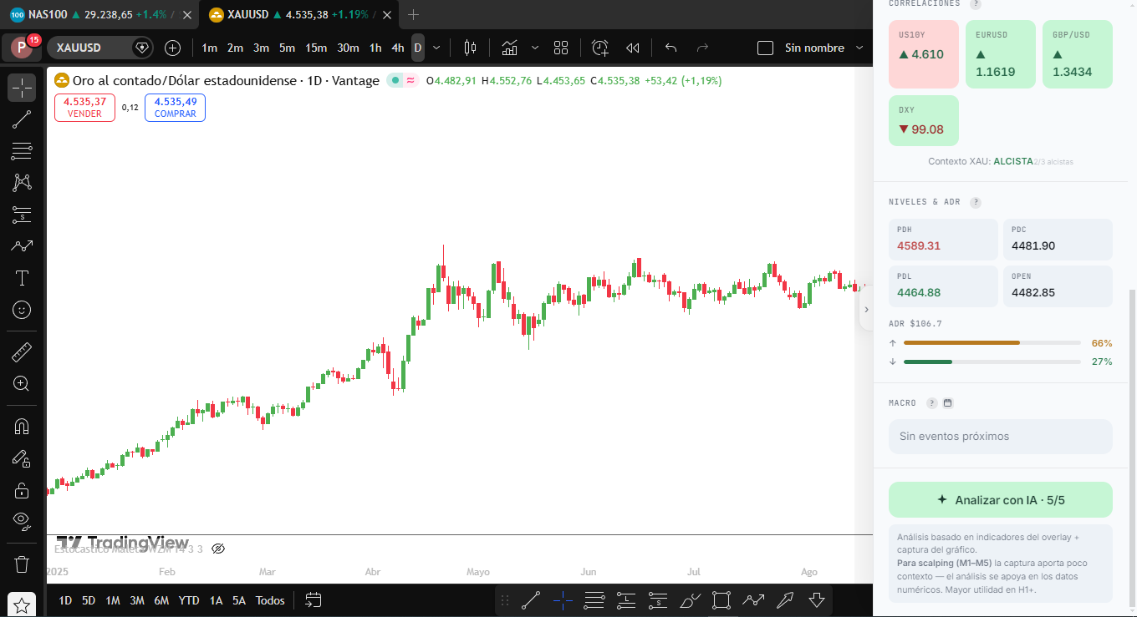The height and width of the screenshot is (617, 1137).
Task: Open the user profile avatar menu
Action: [x=21, y=48]
